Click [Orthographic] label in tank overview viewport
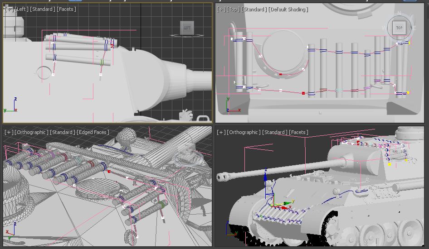Screen dimensions: 429x249 (x=244, y=132)
